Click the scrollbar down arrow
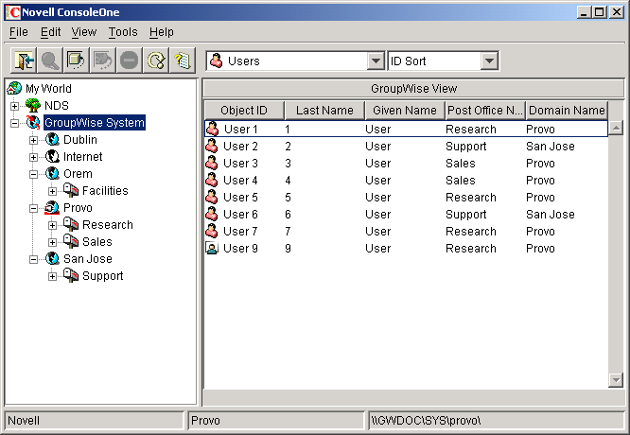The image size is (630, 435). [x=616, y=379]
